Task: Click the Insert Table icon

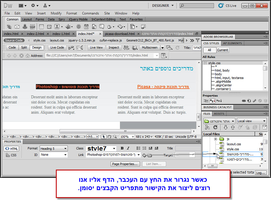Action: (41, 26)
